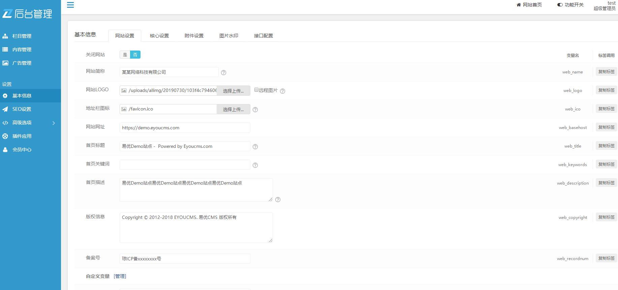Open 插件应用 in the sidebar
Image resolution: width=618 pixels, height=290 pixels.
point(22,136)
